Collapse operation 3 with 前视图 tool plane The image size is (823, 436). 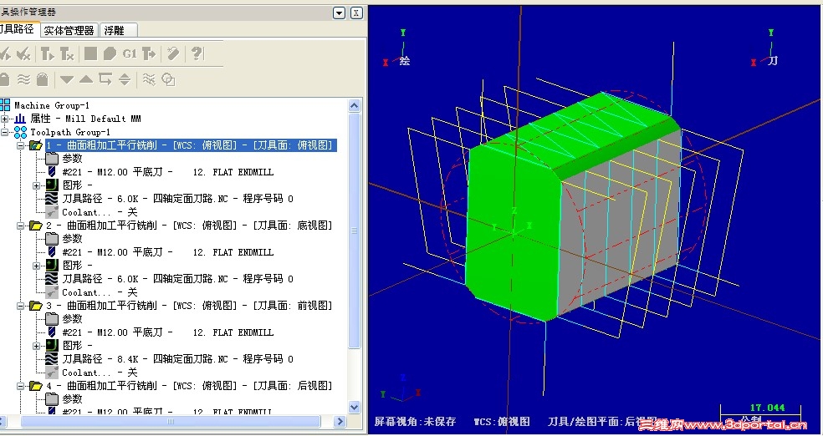(x=20, y=306)
